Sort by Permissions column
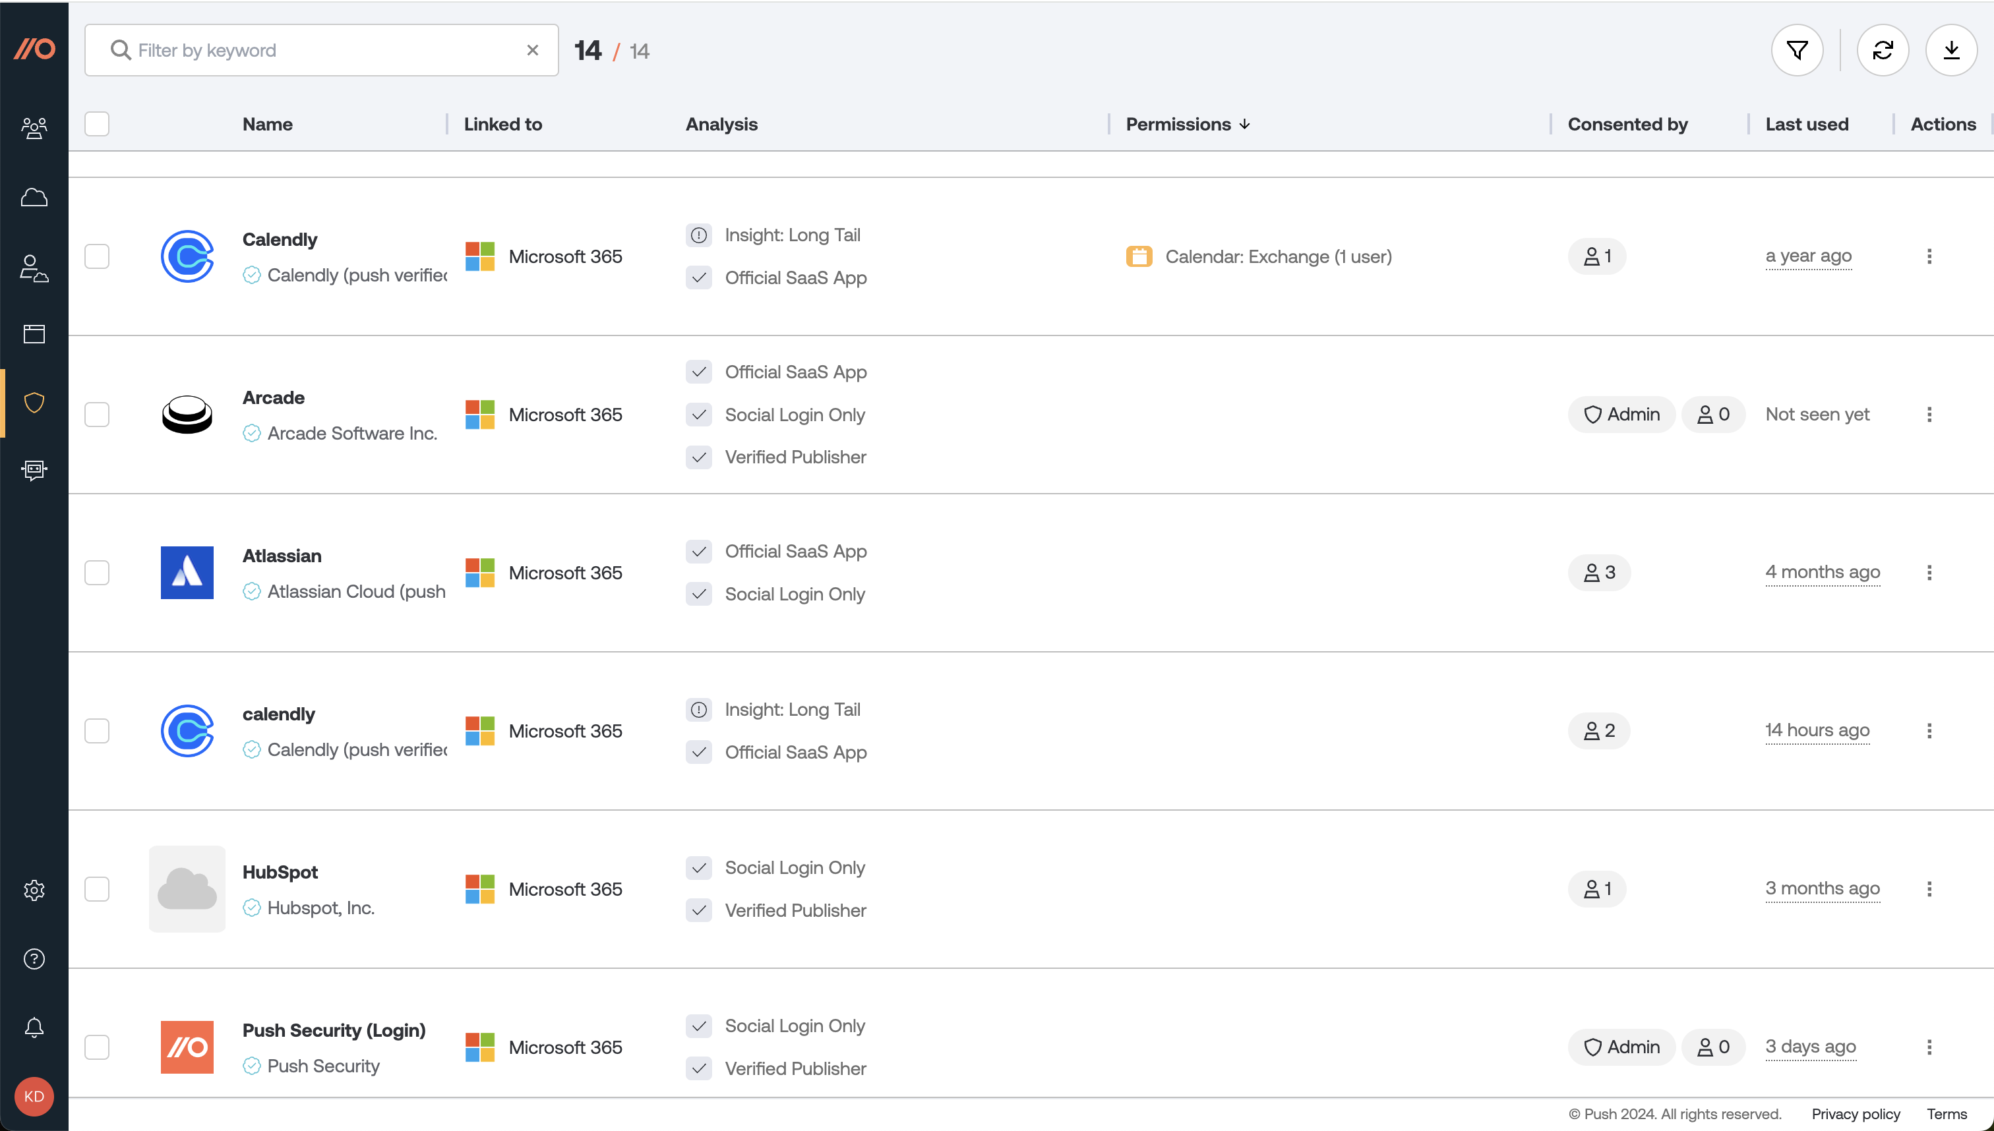The image size is (1994, 1131). pyautogui.click(x=1188, y=125)
